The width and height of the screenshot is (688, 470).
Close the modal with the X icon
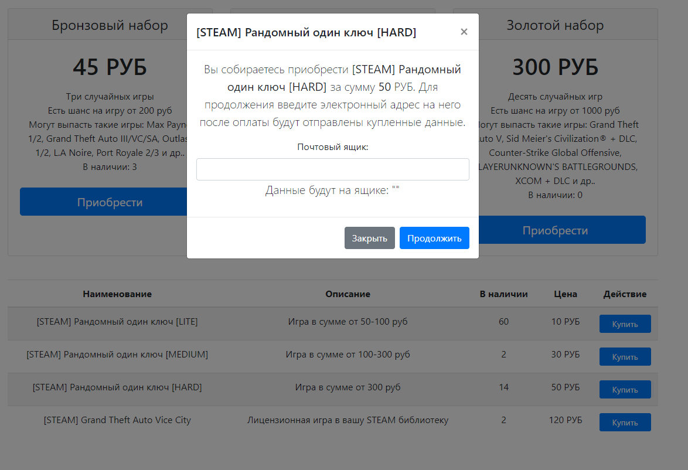[464, 32]
